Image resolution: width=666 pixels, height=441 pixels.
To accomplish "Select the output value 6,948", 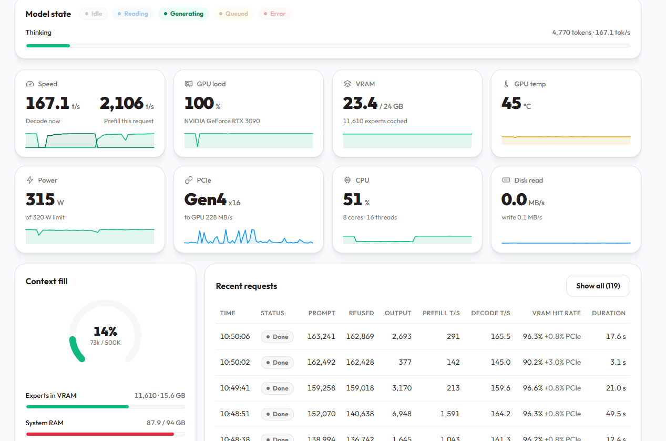I will (402, 414).
